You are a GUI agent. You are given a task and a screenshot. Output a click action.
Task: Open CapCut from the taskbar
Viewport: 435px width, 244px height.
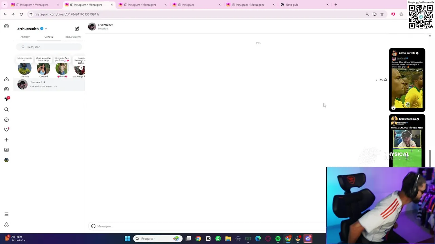point(208,239)
